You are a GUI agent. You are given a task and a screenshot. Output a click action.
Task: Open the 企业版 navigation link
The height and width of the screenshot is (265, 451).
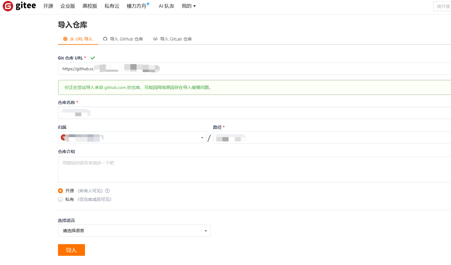click(x=68, y=6)
